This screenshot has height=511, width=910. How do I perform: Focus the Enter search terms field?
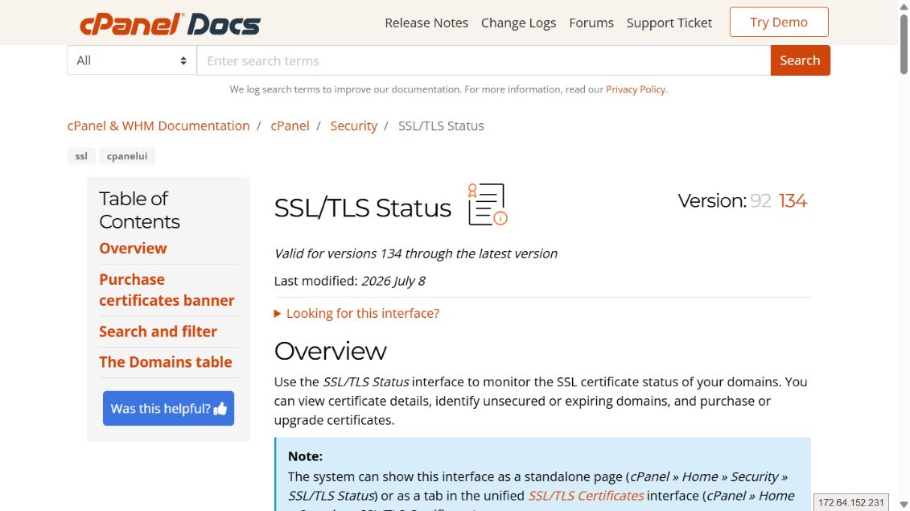484,60
